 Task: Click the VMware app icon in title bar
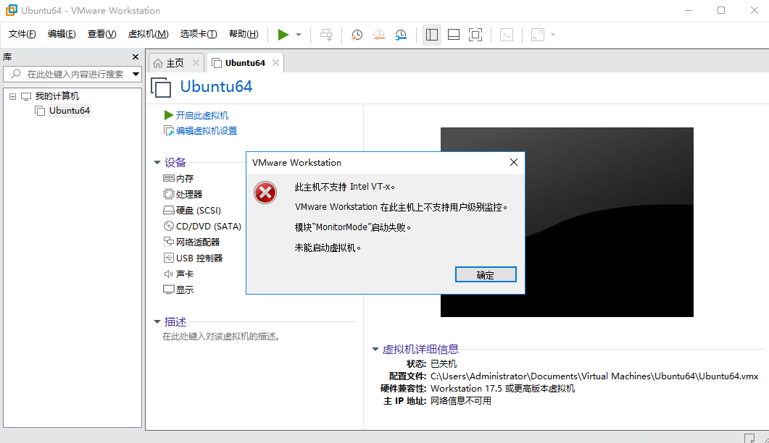12,10
